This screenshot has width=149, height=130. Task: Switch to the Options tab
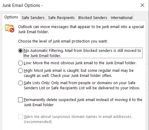tap(11, 17)
